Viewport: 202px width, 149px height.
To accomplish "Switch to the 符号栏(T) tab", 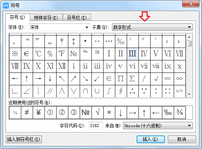I will (x=77, y=18).
